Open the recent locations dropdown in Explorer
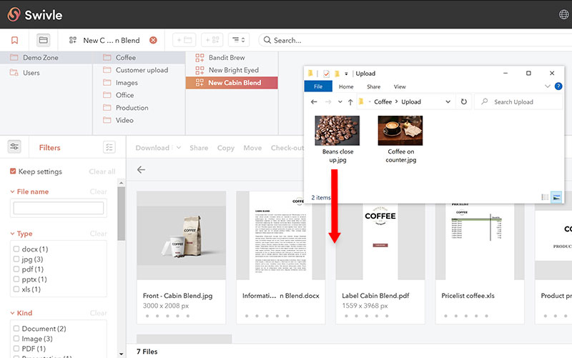The width and height of the screenshot is (572, 358). [x=340, y=101]
